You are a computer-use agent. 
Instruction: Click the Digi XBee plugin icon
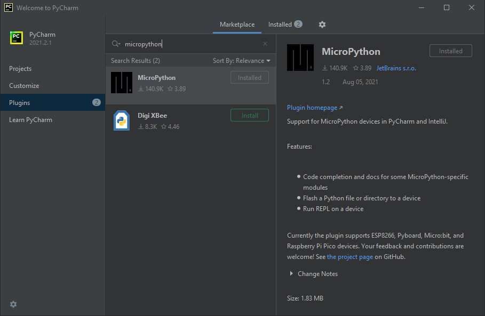[x=121, y=120]
